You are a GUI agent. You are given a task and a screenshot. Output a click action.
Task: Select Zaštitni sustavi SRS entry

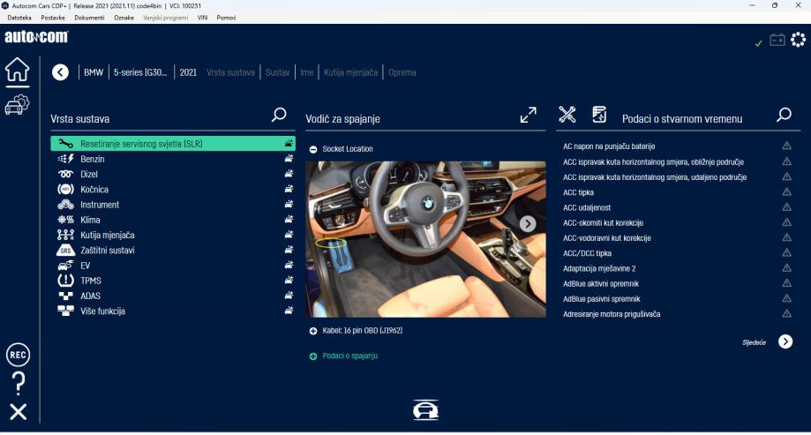click(x=173, y=251)
